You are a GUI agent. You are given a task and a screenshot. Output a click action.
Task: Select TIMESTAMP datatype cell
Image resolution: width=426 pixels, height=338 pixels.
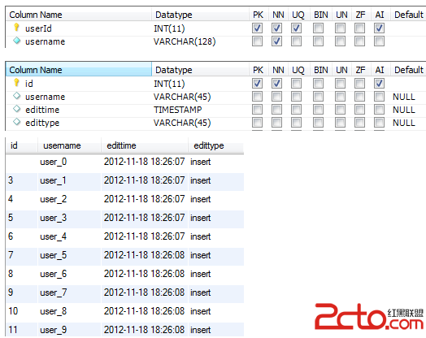178,110
